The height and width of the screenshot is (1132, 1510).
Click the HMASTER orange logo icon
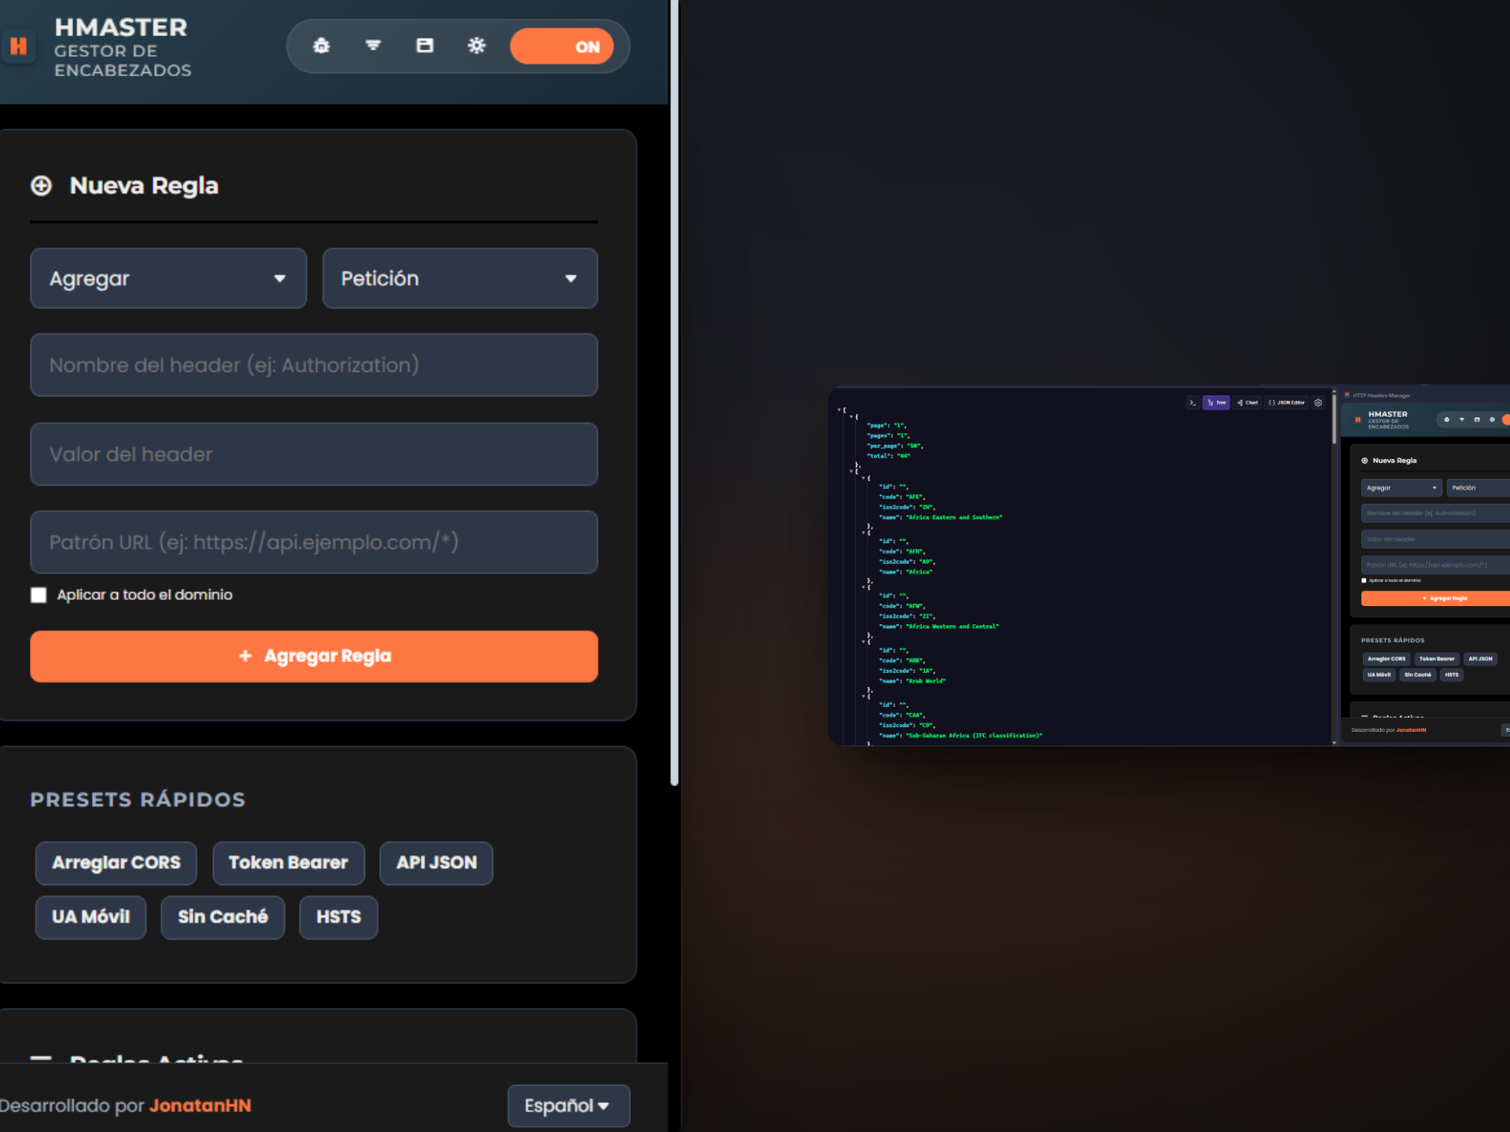point(20,47)
